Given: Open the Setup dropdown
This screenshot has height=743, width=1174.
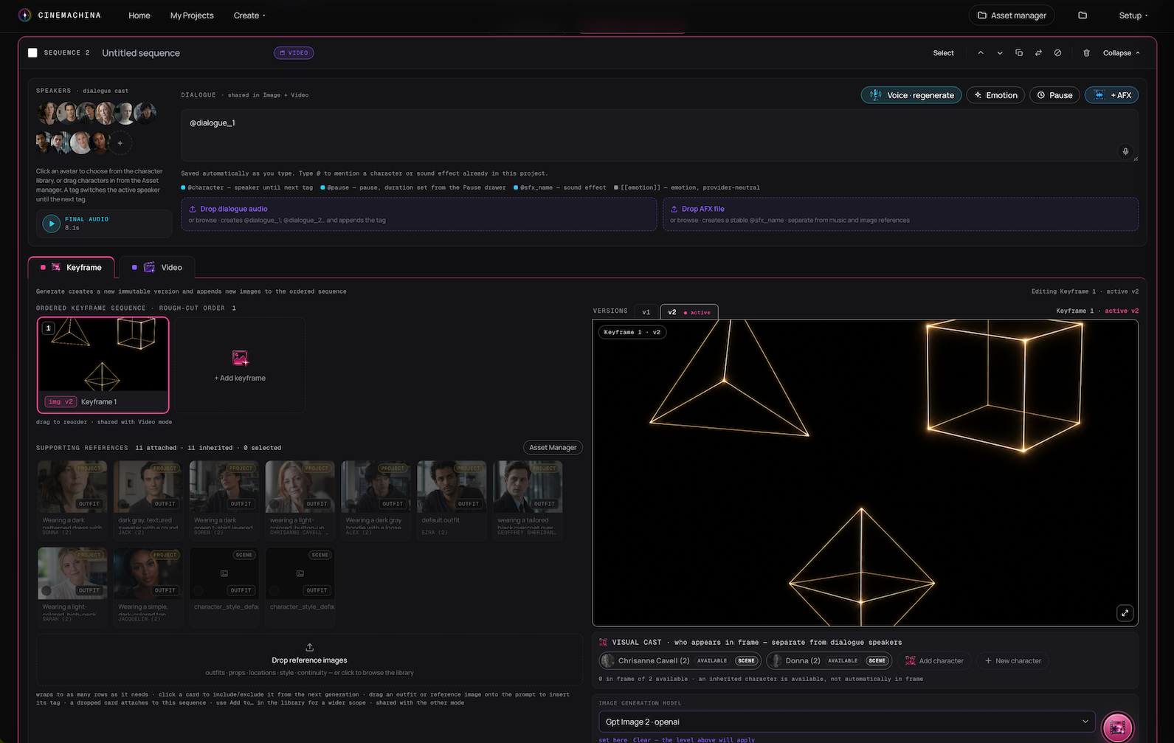Looking at the screenshot, I should click(x=1133, y=15).
